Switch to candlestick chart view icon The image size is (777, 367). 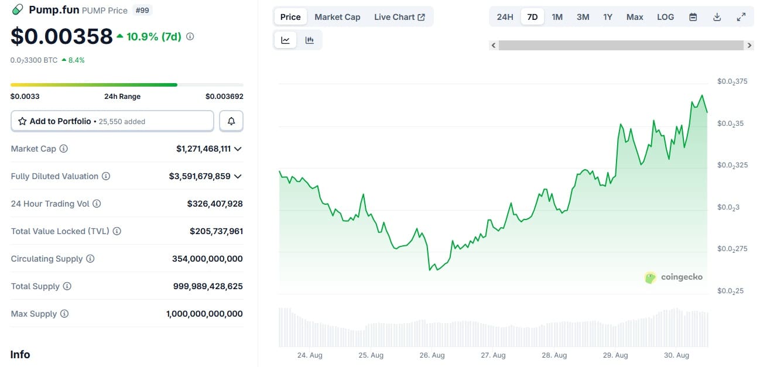[x=310, y=40]
